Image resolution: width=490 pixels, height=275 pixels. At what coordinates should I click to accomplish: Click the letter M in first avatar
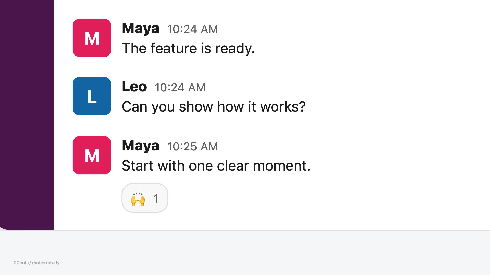point(92,38)
